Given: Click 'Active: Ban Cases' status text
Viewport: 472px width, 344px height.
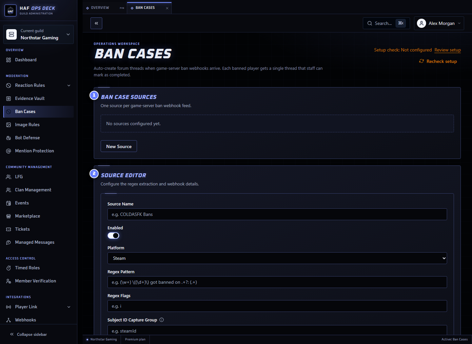Looking at the screenshot, I should [455, 339].
